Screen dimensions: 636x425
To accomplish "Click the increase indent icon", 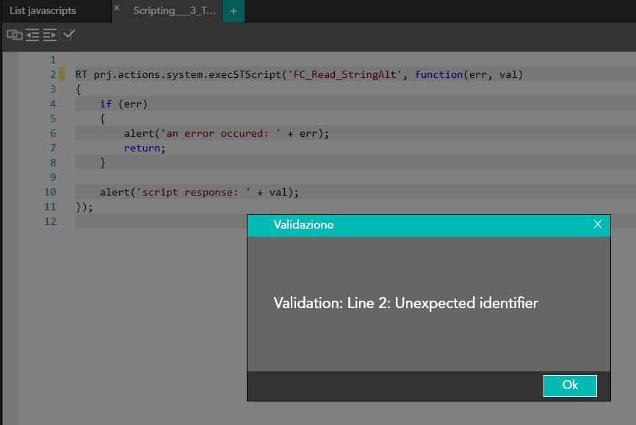I will click(50, 35).
